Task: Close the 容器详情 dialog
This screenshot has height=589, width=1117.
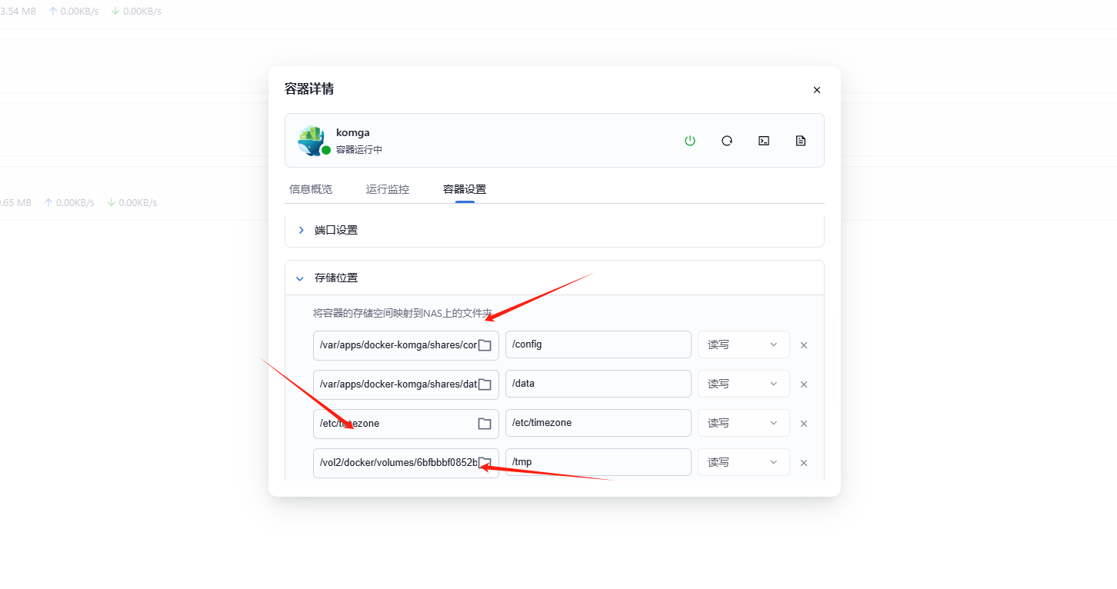Action: click(817, 90)
